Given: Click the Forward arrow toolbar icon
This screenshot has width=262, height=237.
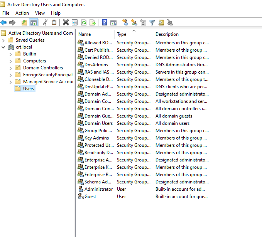Looking at the screenshot, I should pos(12,22).
